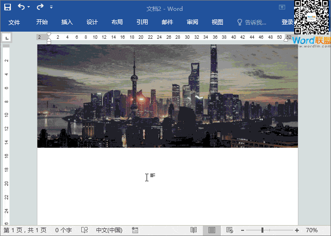
Task: Click the zoom slider handle
Action: (x=262, y=230)
